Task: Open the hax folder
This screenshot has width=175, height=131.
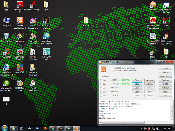Action: (166, 53)
